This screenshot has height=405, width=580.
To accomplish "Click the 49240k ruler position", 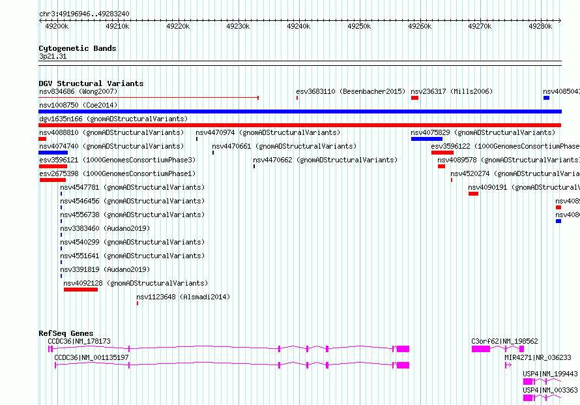I will (x=298, y=26).
